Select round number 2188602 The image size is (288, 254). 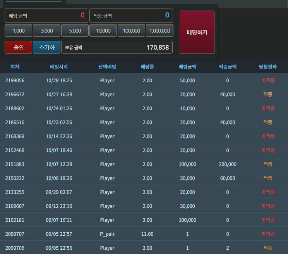point(15,109)
